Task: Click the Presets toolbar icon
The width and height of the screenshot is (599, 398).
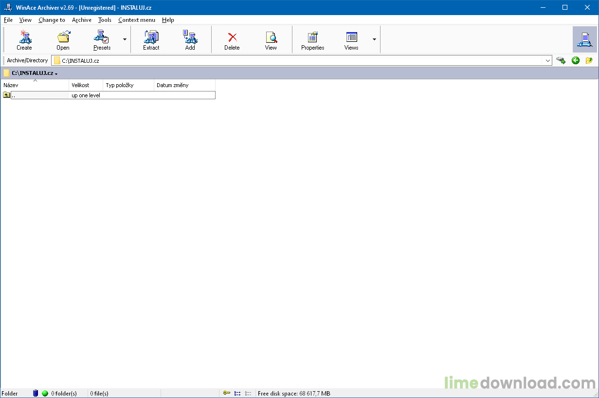Action: (102, 37)
